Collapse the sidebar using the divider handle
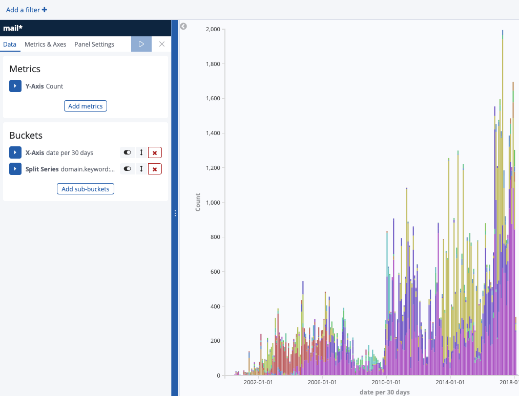This screenshot has height=396, width=519. click(175, 213)
